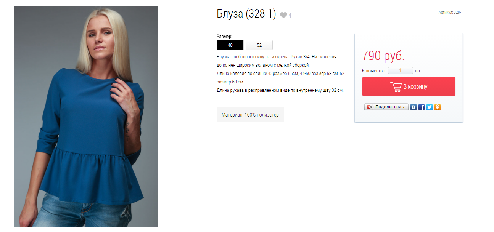Image resolution: width=494 pixels, height=232 pixels.
Task: Select size 48
Action: click(x=230, y=45)
